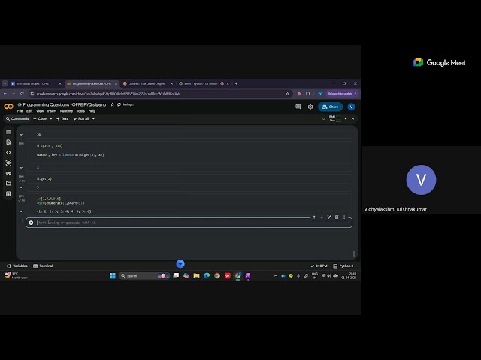
Task: Open more cell actions menu
Action: point(344,217)
